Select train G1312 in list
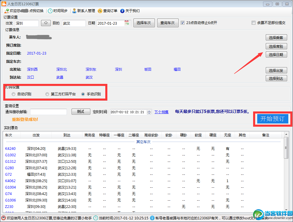The height and width of the screenshot is (222, 293). [10, 162]
